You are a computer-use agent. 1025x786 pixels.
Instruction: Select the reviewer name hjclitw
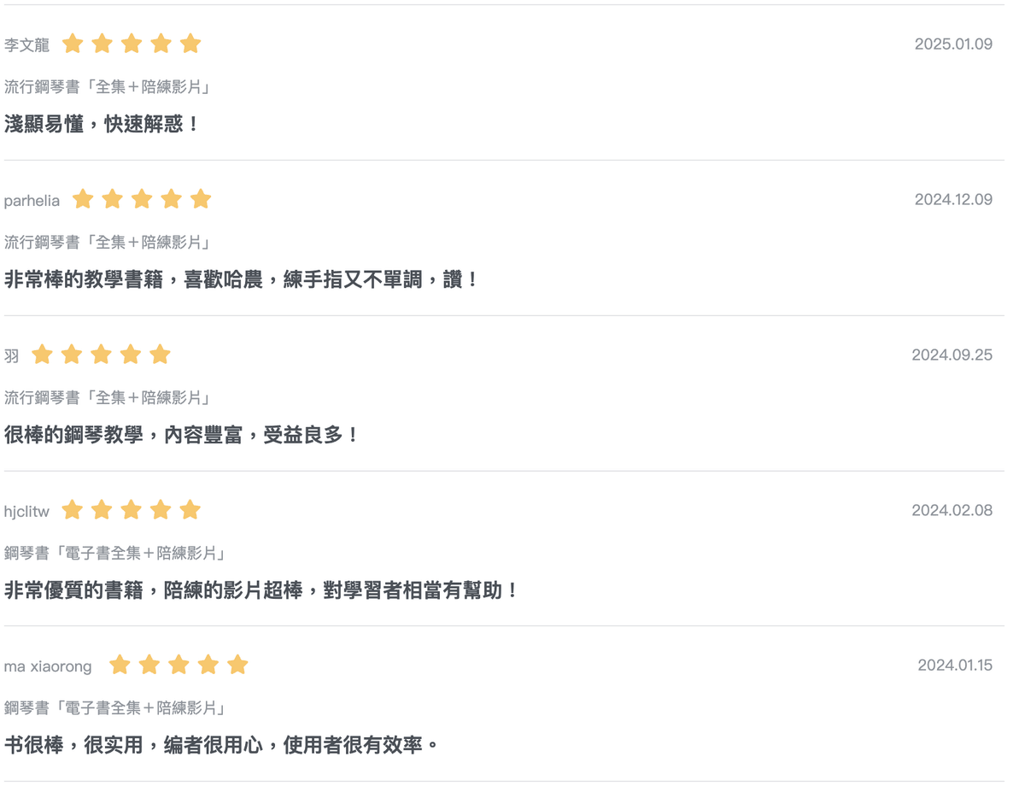(26, 512)
